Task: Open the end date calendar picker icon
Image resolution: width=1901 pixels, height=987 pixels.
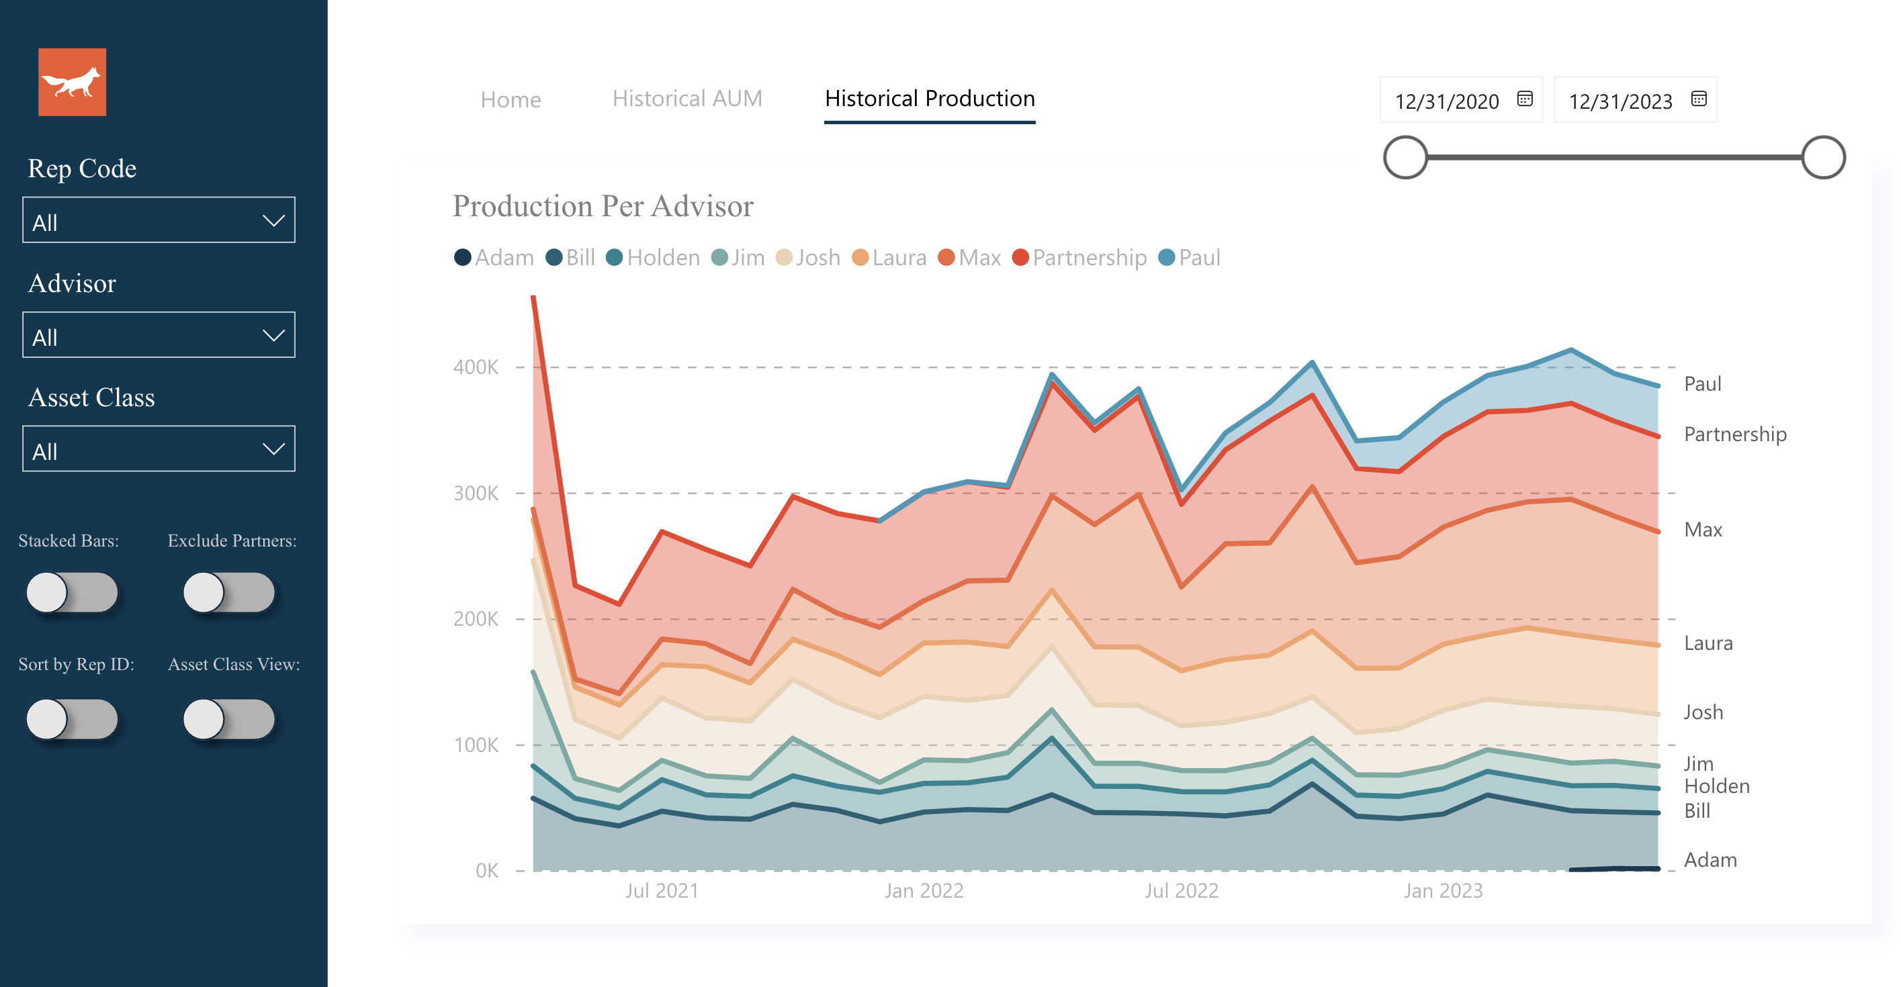Action: 1699,99
